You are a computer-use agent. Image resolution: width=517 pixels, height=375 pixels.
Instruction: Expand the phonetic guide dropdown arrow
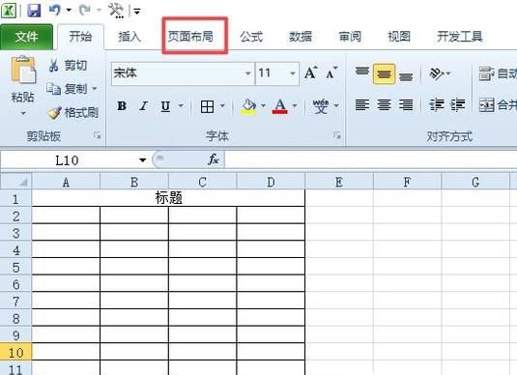coord(336,106)
